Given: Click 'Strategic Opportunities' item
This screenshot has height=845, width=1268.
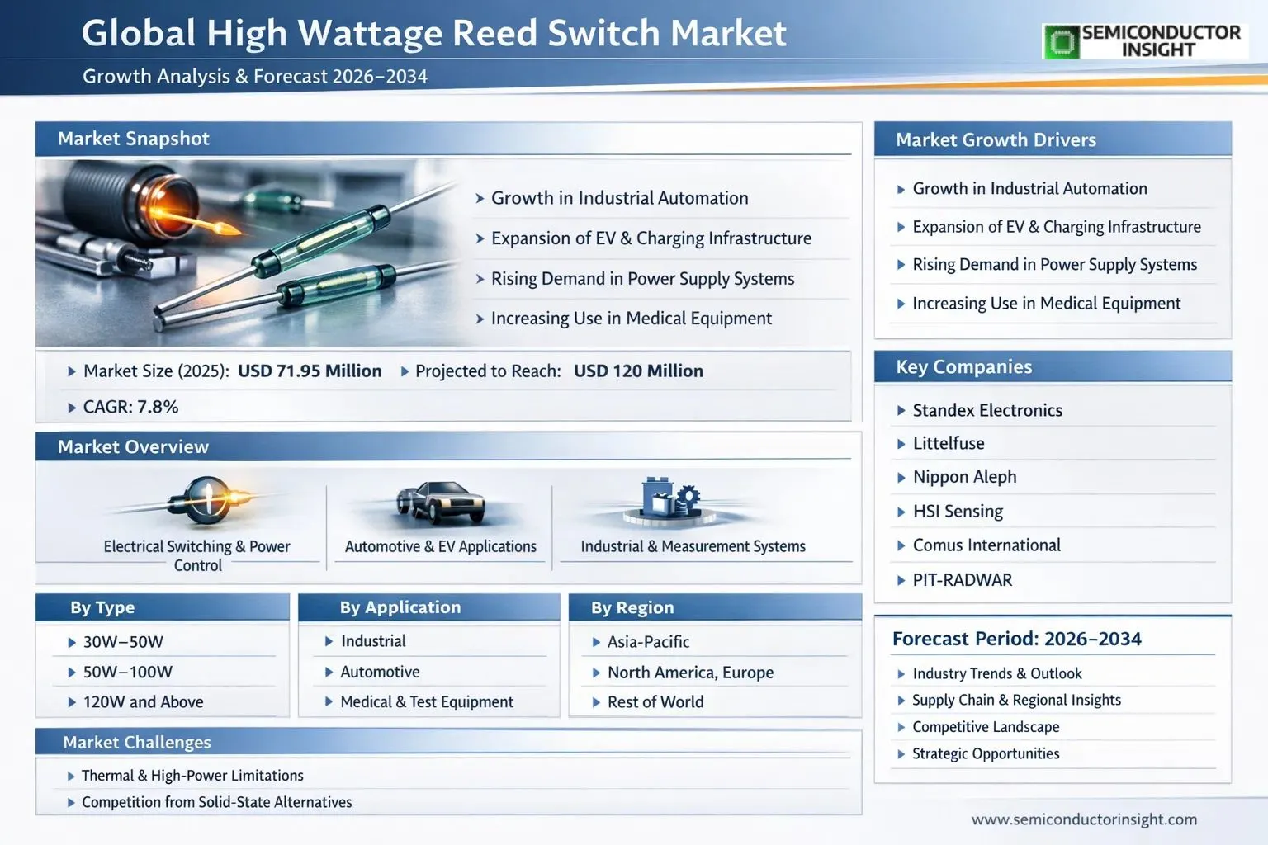Looking at the screenshot, I should coord(986,753).
